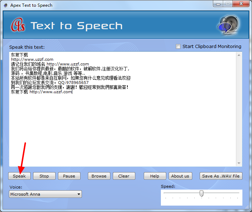Show the About us dialog
The image size is (252, 212).
(x=180, y=176)
